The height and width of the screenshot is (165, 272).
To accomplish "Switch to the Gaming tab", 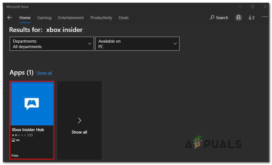I will 44,18.
